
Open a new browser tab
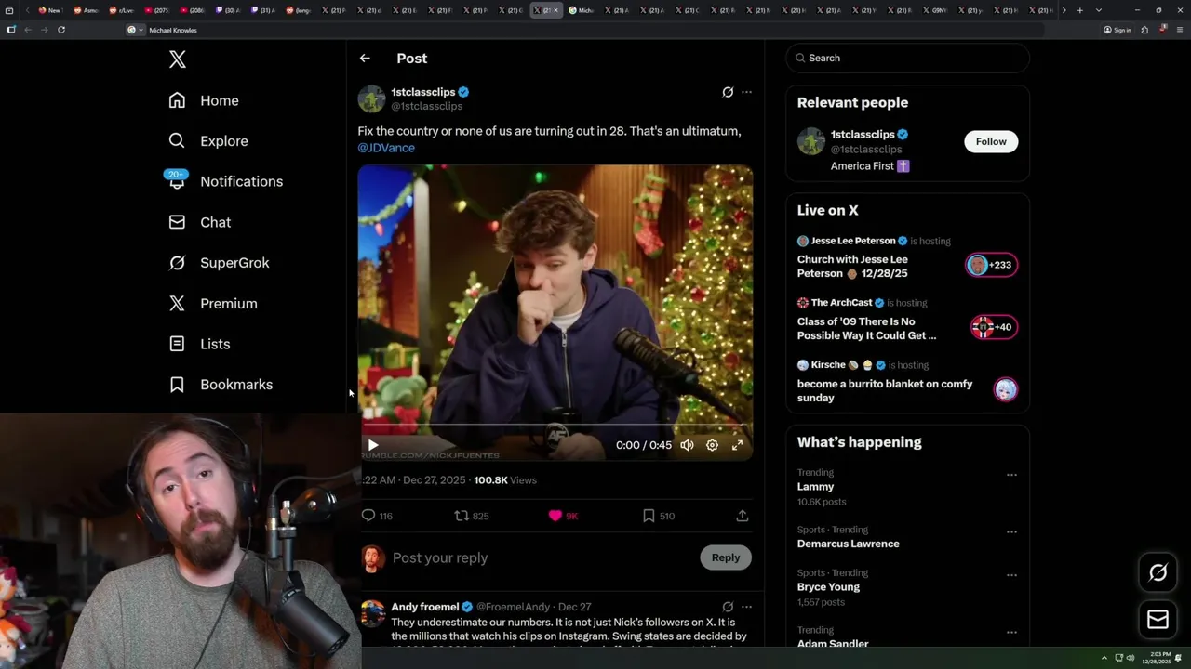tap(1079, 10)
